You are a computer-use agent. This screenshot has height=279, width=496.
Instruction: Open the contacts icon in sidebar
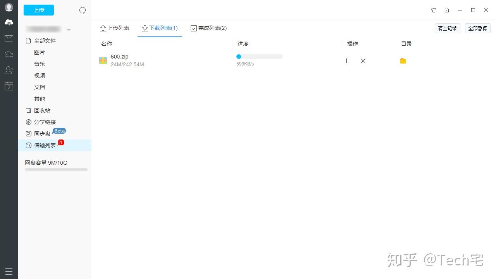[x=9, y=70]
